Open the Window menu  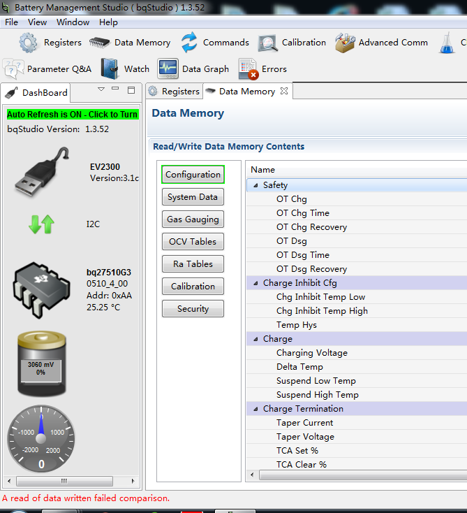[x=73, y=22]
